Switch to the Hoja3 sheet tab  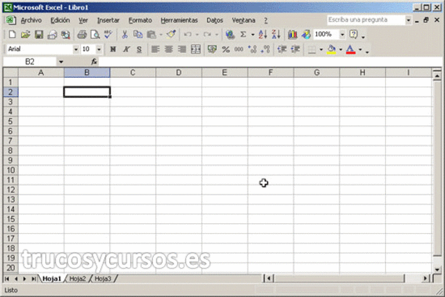(103, 278)
